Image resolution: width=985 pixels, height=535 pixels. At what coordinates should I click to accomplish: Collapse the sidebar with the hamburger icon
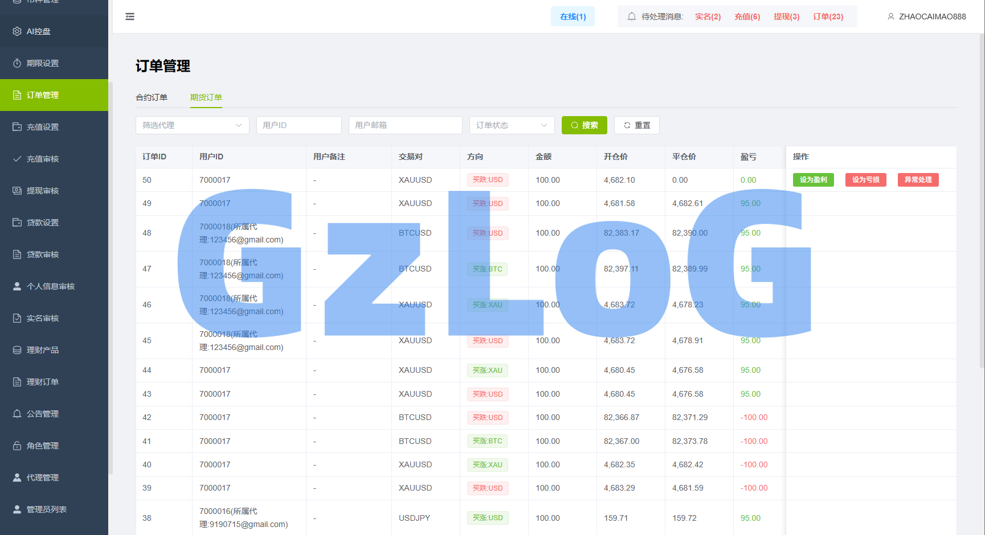tap(130, 17)
